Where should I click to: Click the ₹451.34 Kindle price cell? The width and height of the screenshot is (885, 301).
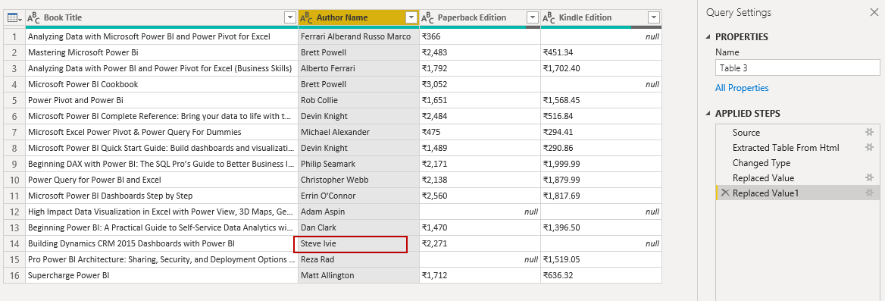[x=601, y=52]
